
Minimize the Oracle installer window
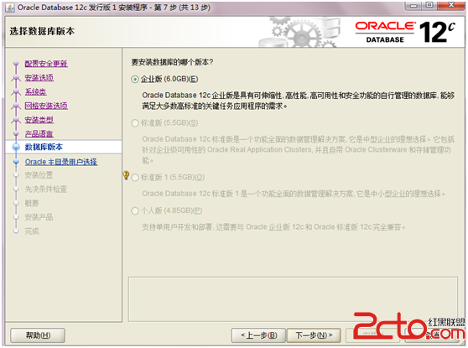tap(414, 5)
